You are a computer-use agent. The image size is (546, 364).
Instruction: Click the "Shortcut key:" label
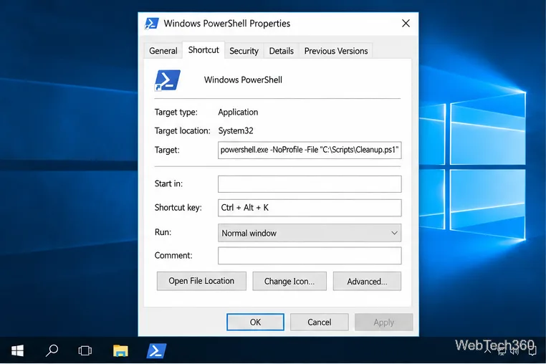178,208
